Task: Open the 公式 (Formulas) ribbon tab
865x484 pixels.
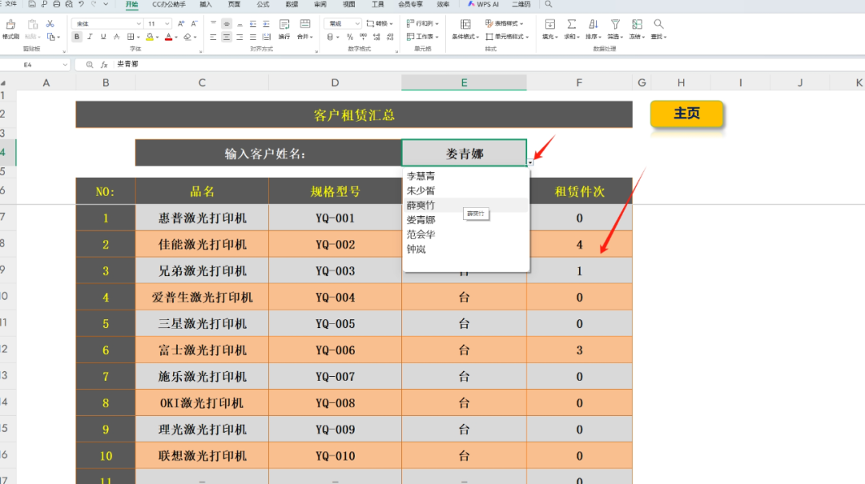Action: coord(264,5)
